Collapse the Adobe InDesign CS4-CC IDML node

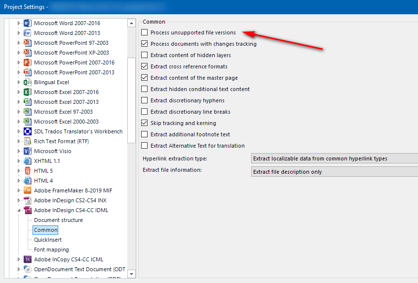(19, 210)
